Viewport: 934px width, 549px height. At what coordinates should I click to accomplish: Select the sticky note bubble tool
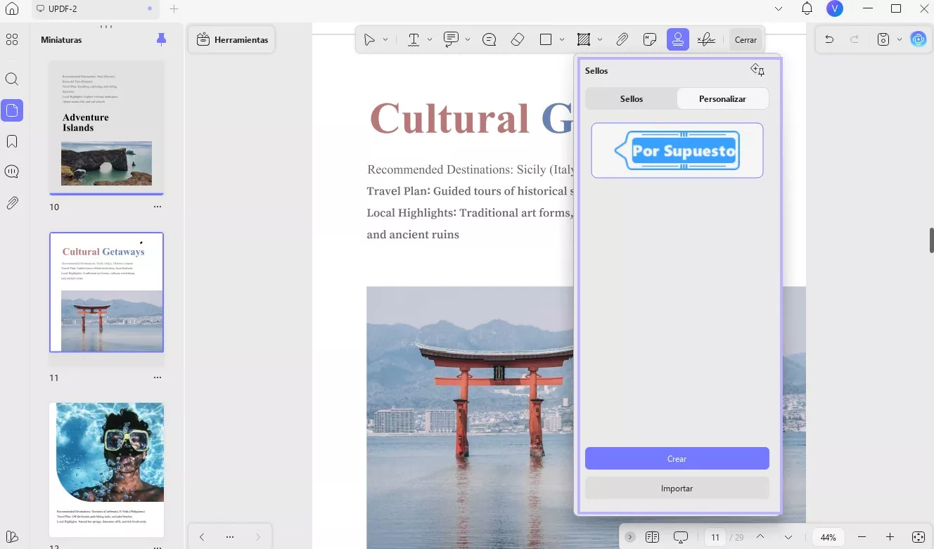(490, 40)
